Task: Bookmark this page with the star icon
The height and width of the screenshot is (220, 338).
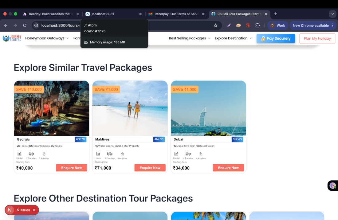Action: [x=216, y=26]
